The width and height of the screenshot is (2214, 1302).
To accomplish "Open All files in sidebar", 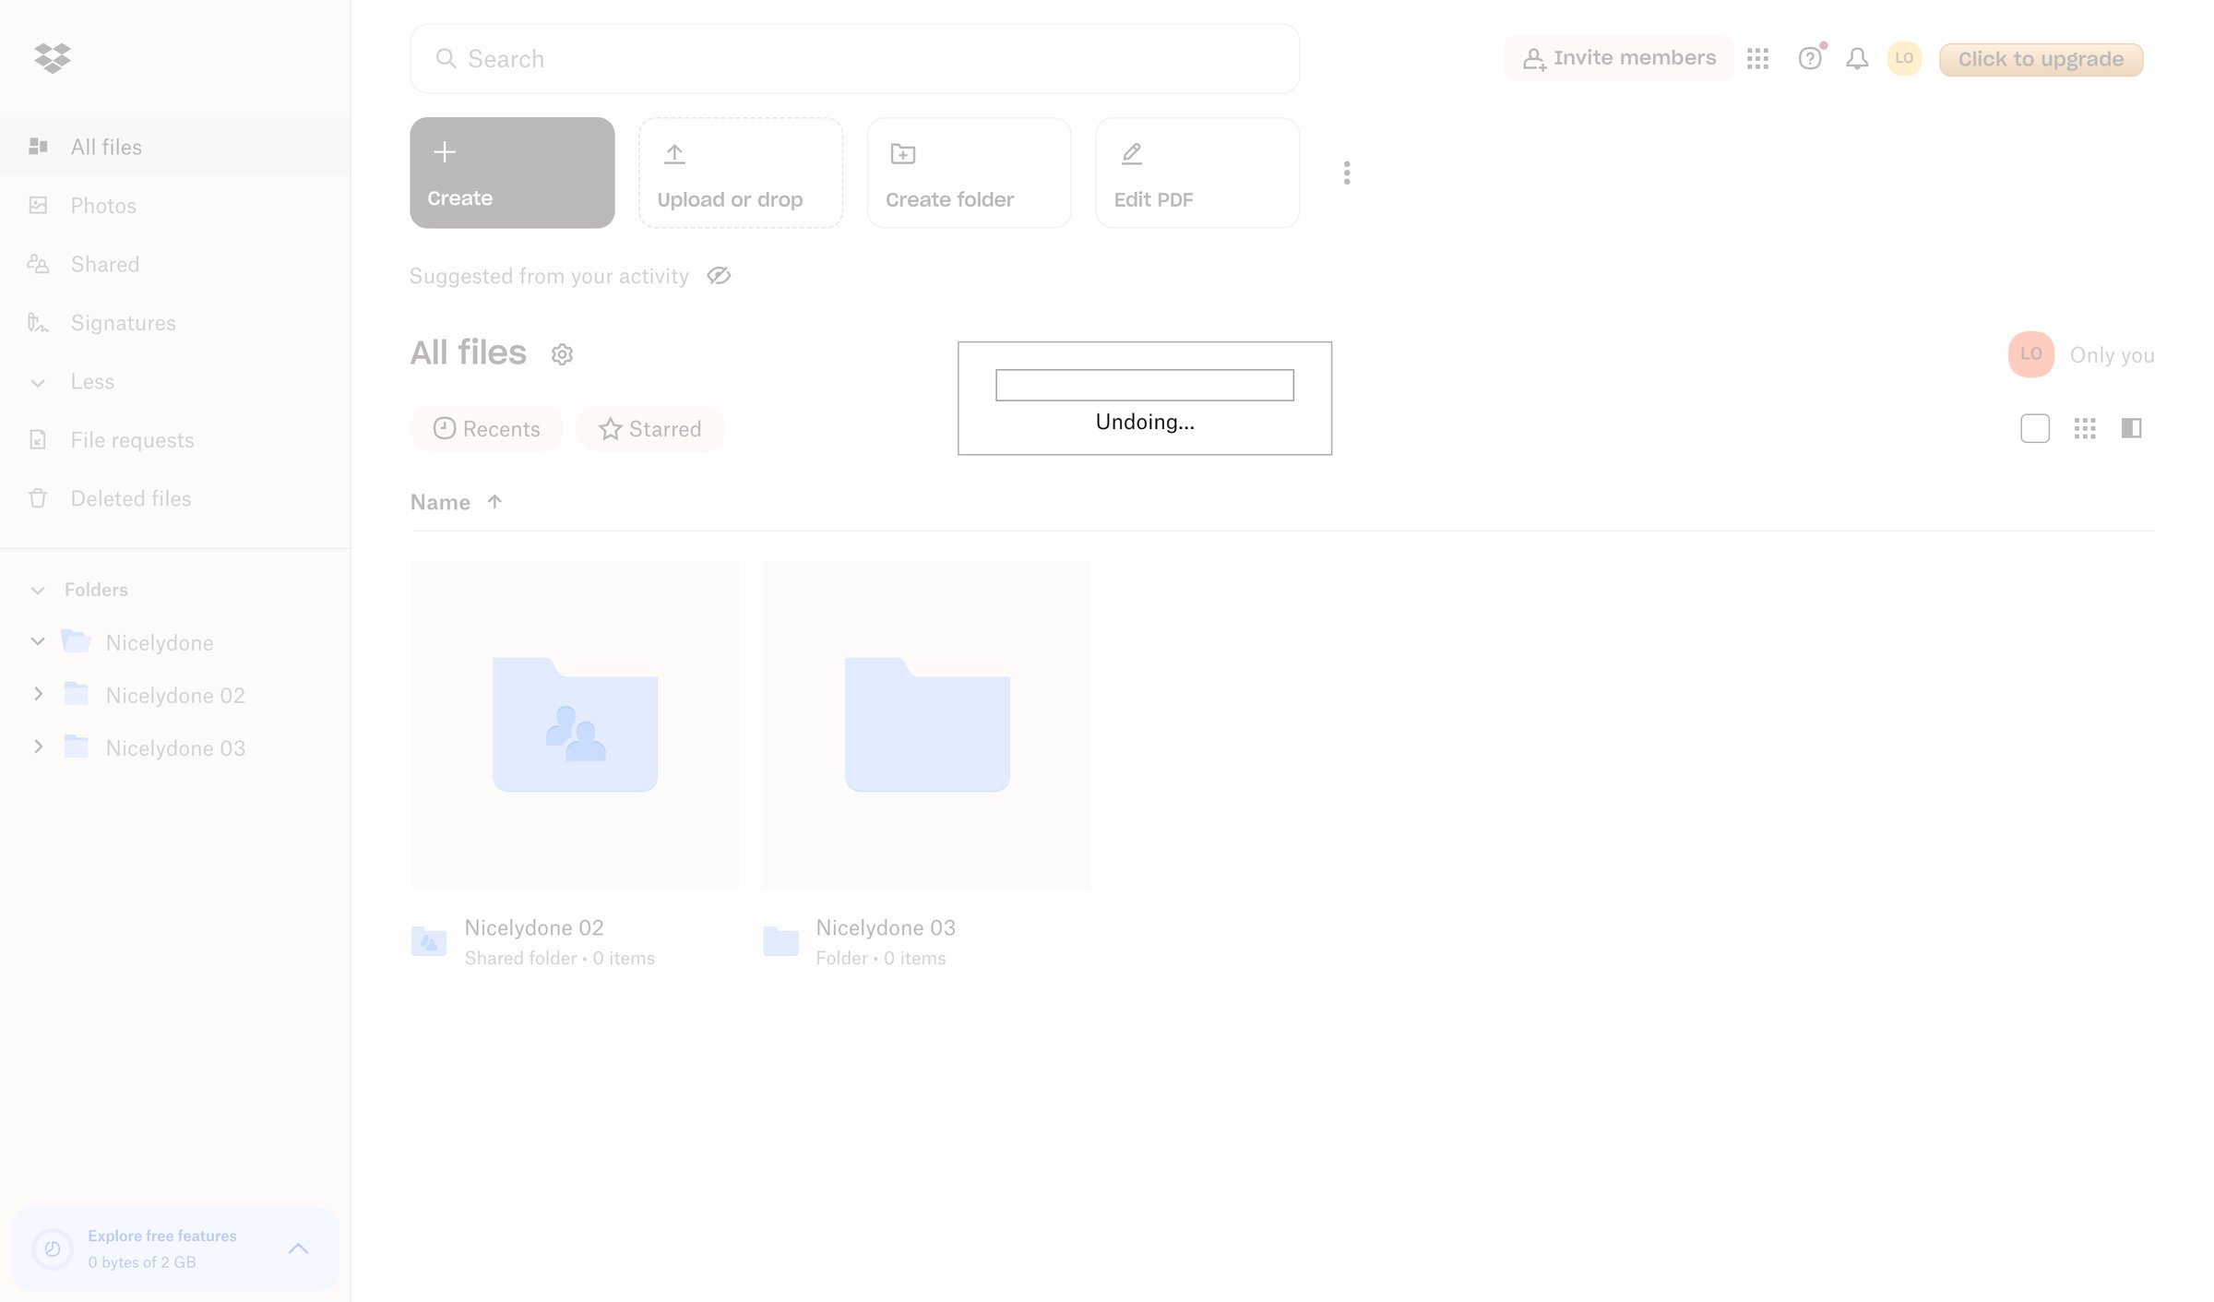I will [x=175, y=147].
